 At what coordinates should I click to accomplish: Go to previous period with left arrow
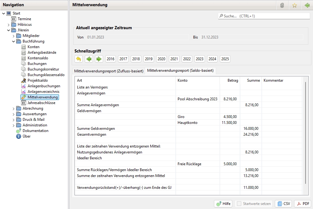click(x=89, y=59)
